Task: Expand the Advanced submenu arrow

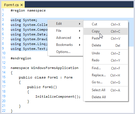Action: [x=80, y=38]
